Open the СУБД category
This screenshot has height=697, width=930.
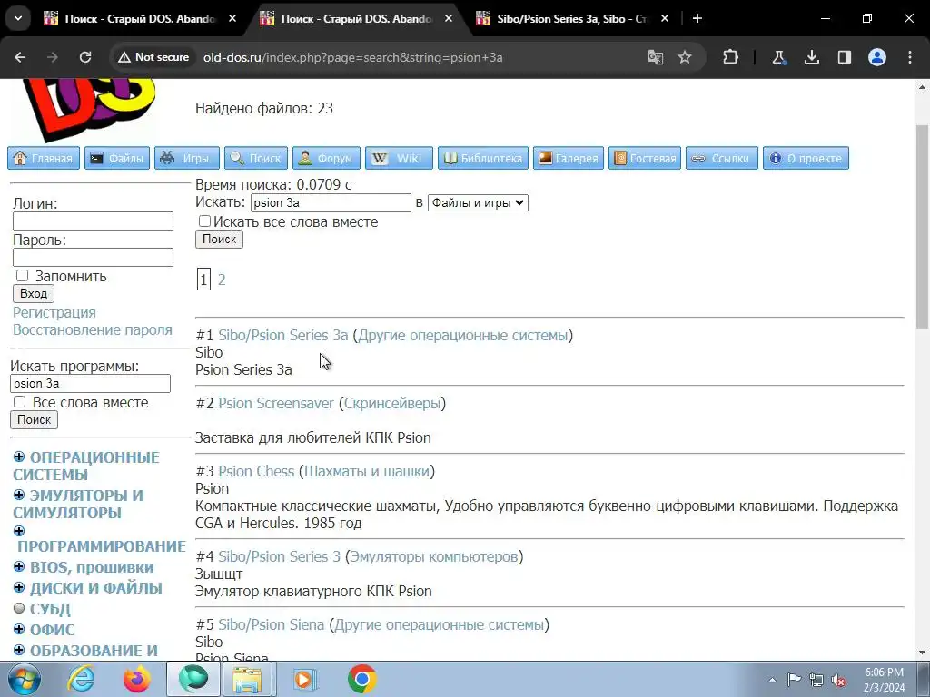(x=51, y=609)
